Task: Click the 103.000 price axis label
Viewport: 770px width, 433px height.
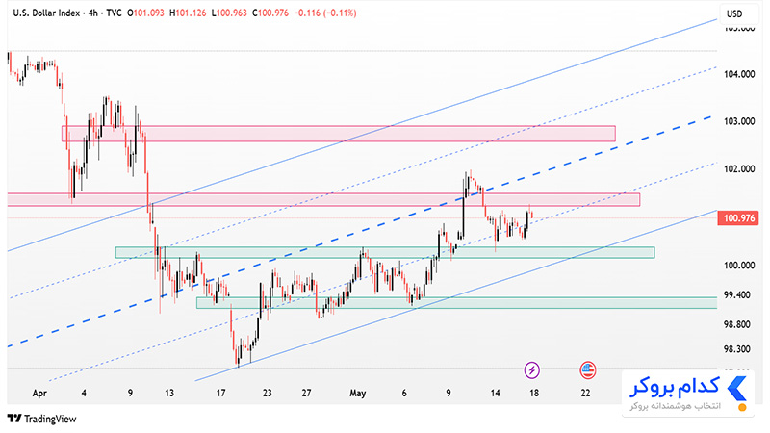Action: [739, 121]
